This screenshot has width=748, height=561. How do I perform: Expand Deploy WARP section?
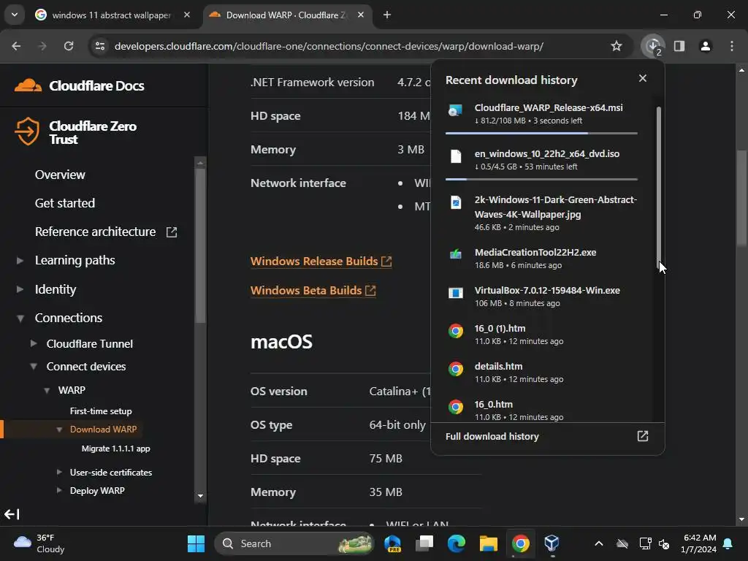59,490
